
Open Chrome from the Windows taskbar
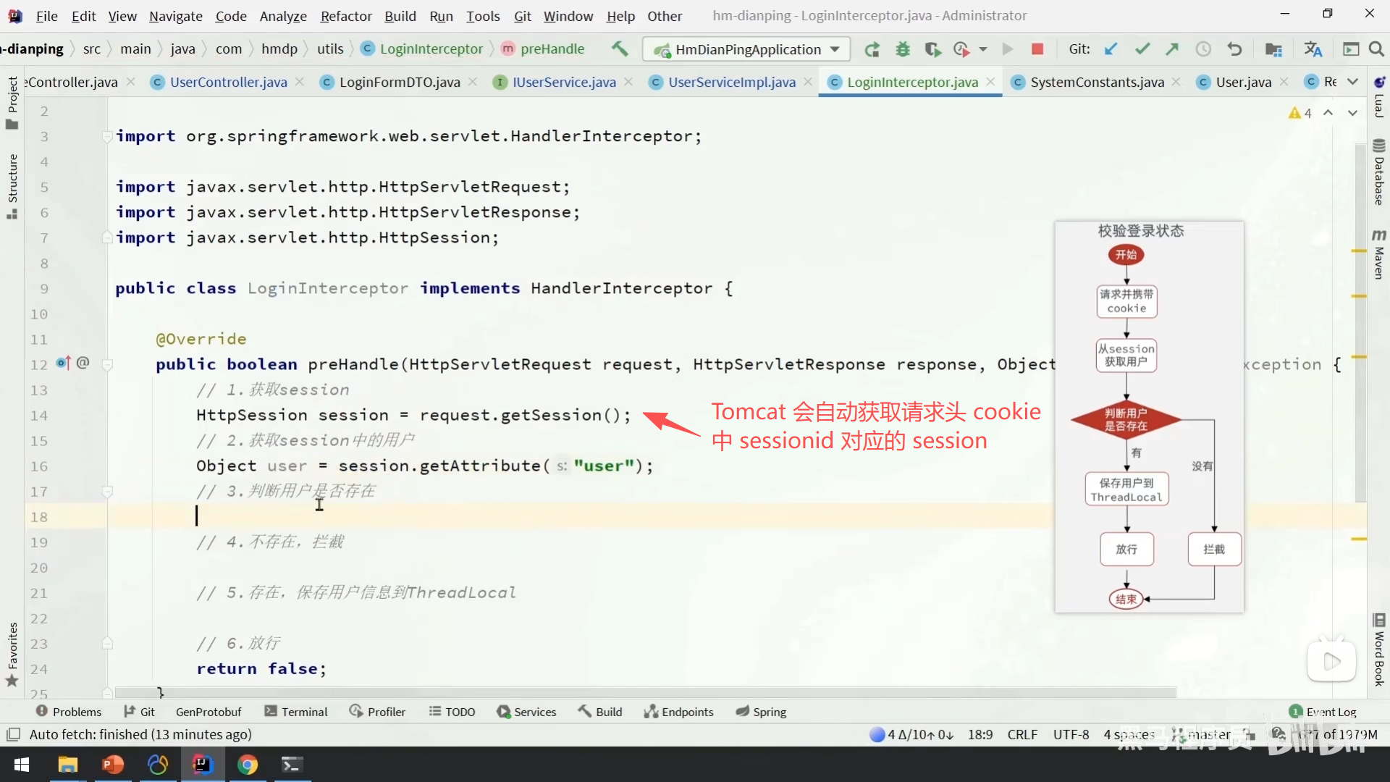click(x=248, y=765)
